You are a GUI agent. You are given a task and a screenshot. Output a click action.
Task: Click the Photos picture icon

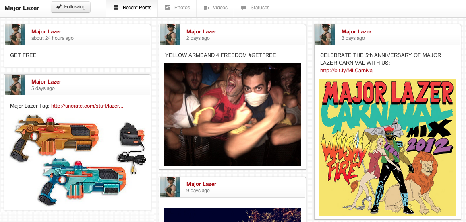[x=168, y=8]
